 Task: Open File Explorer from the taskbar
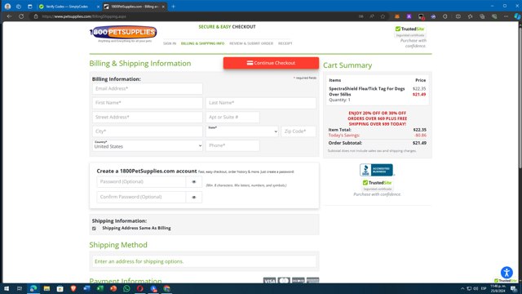tap(46, 288)
